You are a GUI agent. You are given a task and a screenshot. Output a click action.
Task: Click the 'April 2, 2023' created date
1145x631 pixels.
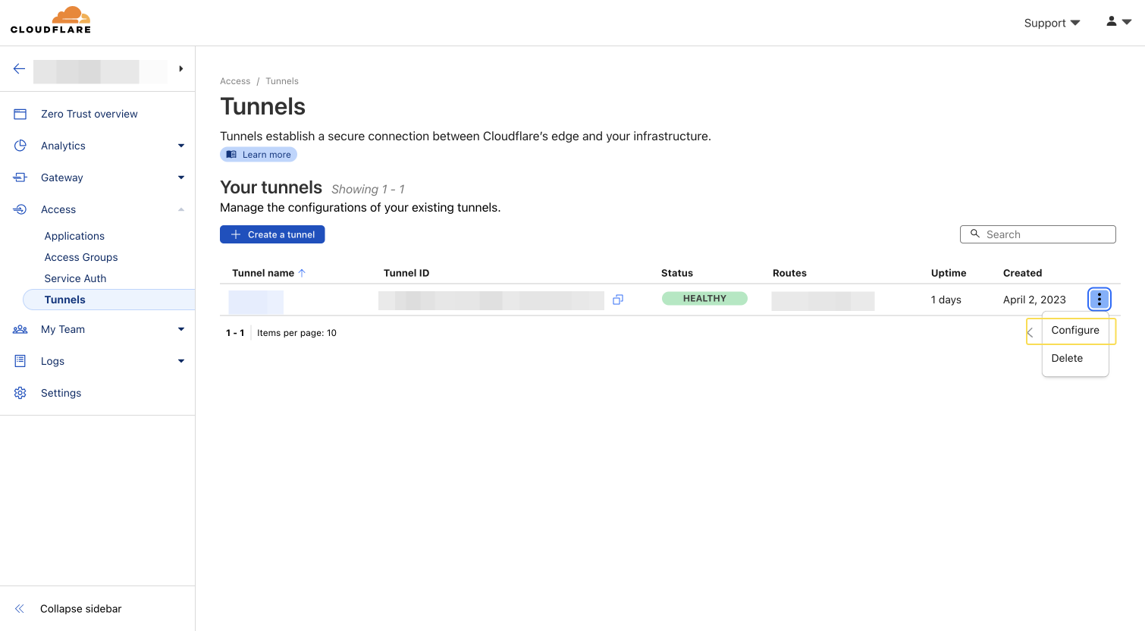tap(1034, 300)
